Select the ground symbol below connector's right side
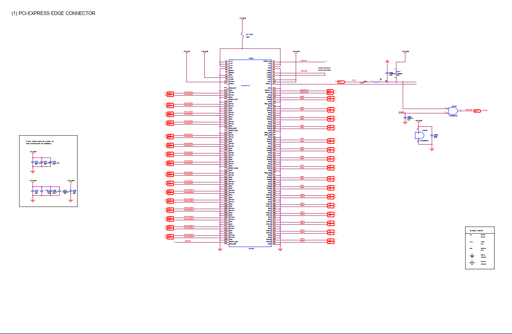This screenshot has height=334, width=512. pos(280,249)
